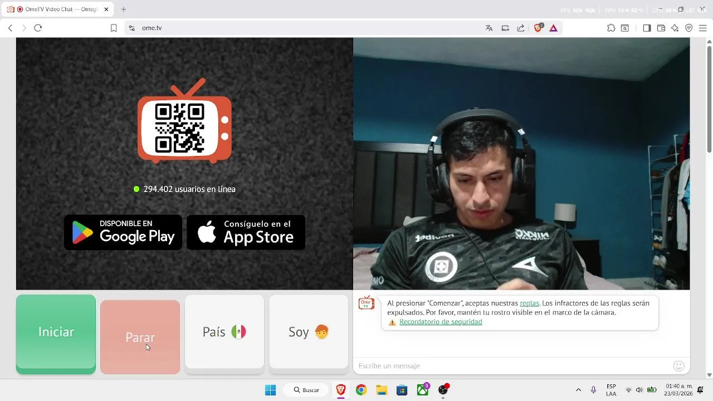Open the reglas rules link
The width and height of the screenshot is (713, 401).
[529, 304]
